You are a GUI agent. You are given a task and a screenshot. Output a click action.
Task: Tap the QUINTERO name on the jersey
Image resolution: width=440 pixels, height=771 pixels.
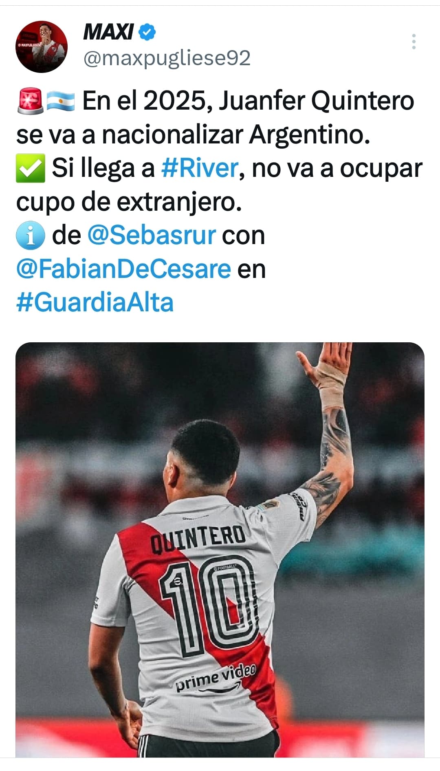pyautogui.click(x=198, y=539)
